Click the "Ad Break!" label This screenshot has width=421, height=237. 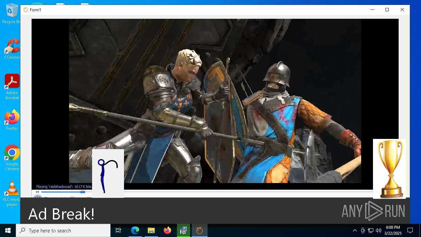coord(62,214)
